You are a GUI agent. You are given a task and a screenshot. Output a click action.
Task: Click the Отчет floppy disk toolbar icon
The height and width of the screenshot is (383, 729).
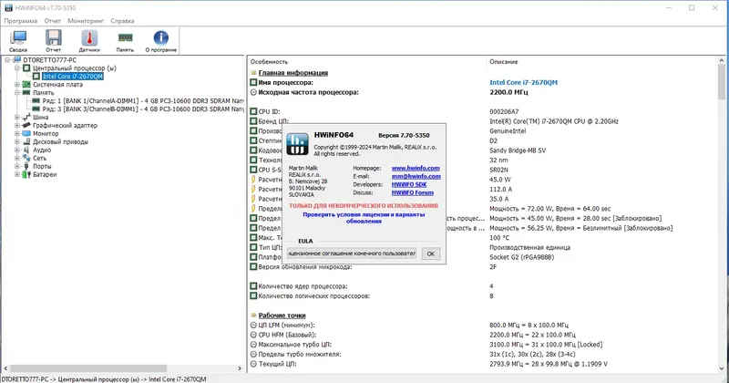click(54, 37)
